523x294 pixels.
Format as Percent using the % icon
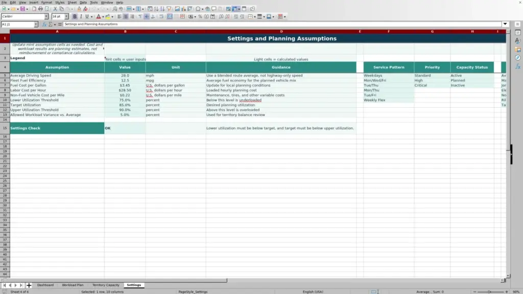200,16
